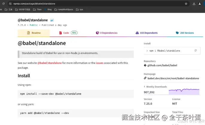The width and height of the screenshot is (205, 125).
Task: Open the 0 Dependencies tab
Action: (107, 33)
